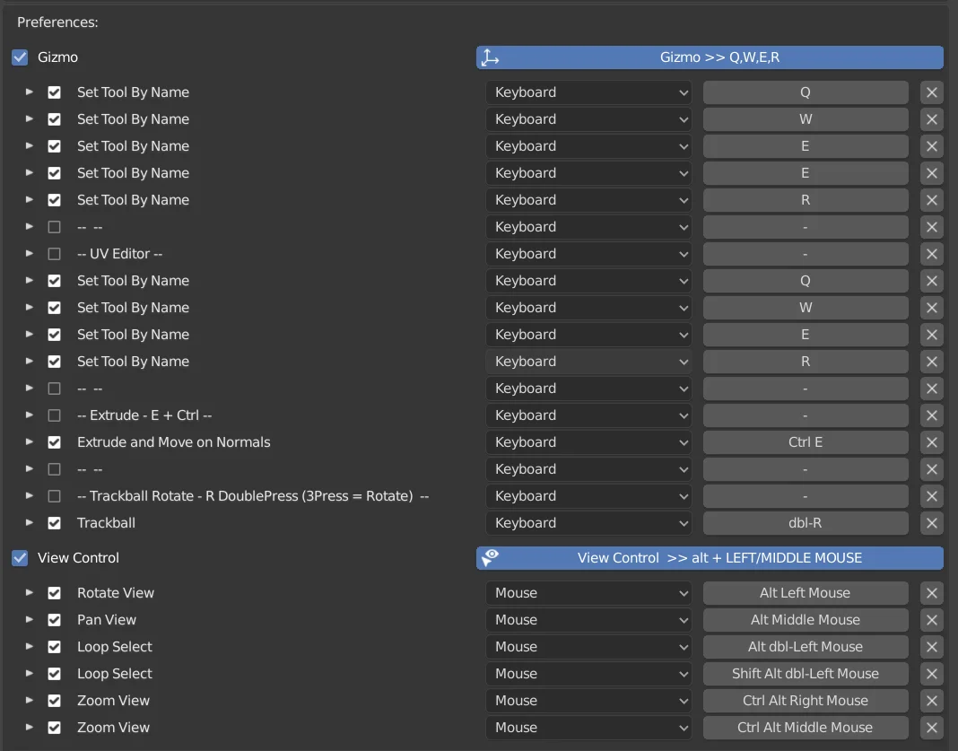Disable the View Control checkbox

[20, 557]
